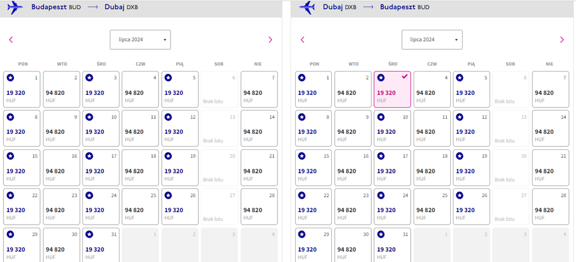Click star icon on outbound July 29
This screenshot has width=576, height=262.
(x=10, y=235)
